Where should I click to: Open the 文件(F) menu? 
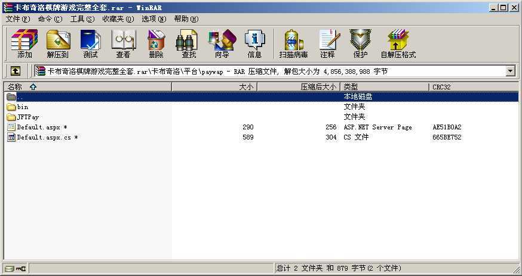18,19
